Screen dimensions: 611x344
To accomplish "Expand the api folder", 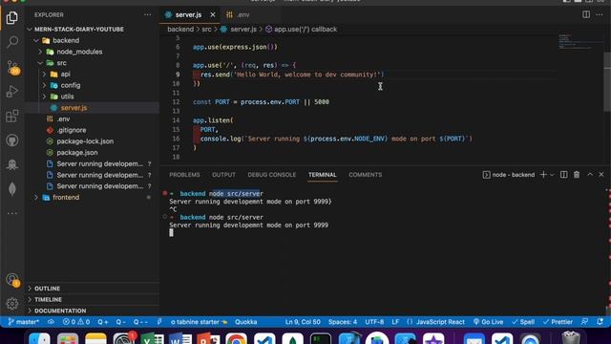I will coord(66,75).
